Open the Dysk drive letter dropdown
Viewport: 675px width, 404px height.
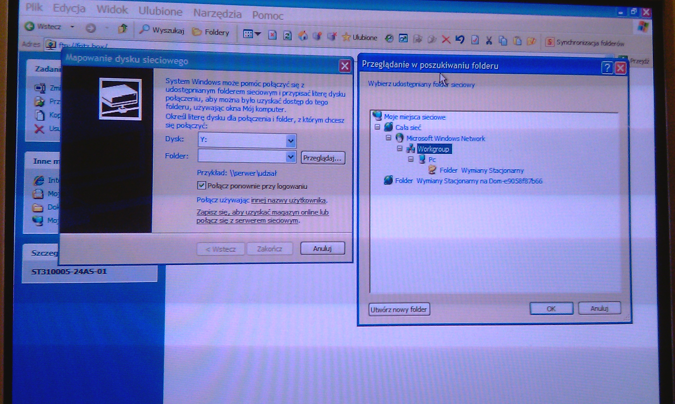(x=291, y=141)
